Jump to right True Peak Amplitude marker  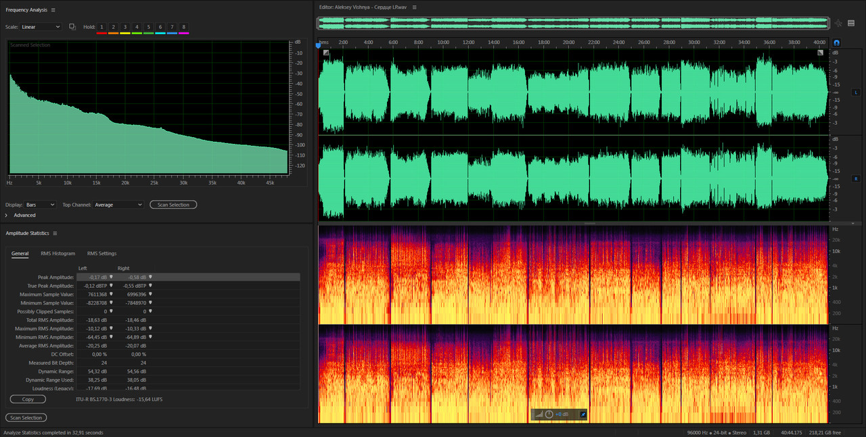[x=151, y=286]
